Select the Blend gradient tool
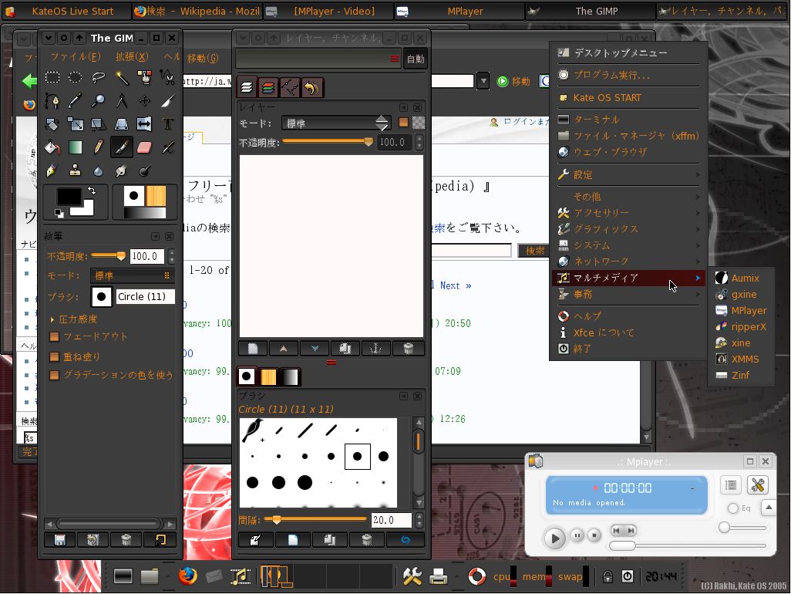Viewport: 791px width, 594px height. pos(75,147)
